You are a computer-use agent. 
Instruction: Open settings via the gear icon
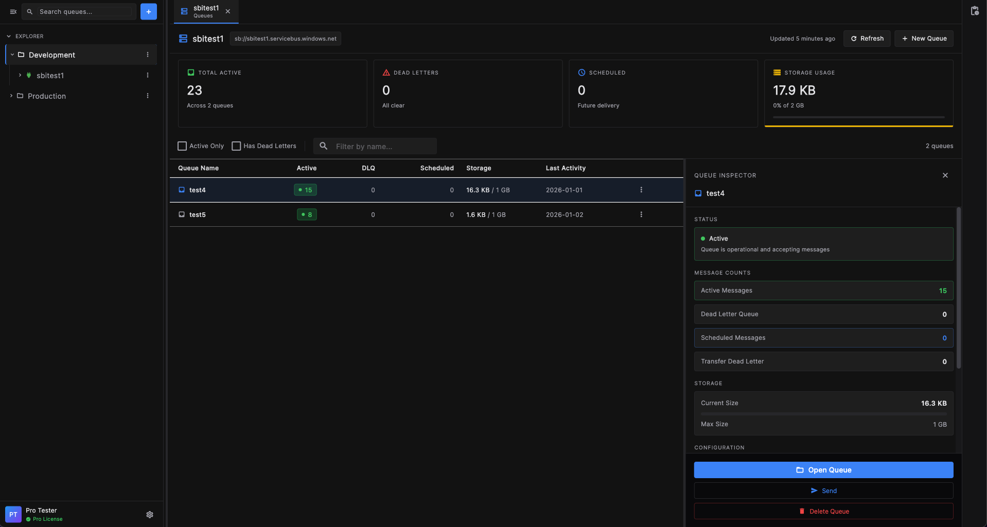(x=150, y=515)
